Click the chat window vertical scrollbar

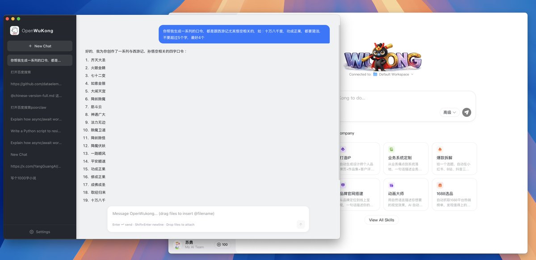[339, 103]
